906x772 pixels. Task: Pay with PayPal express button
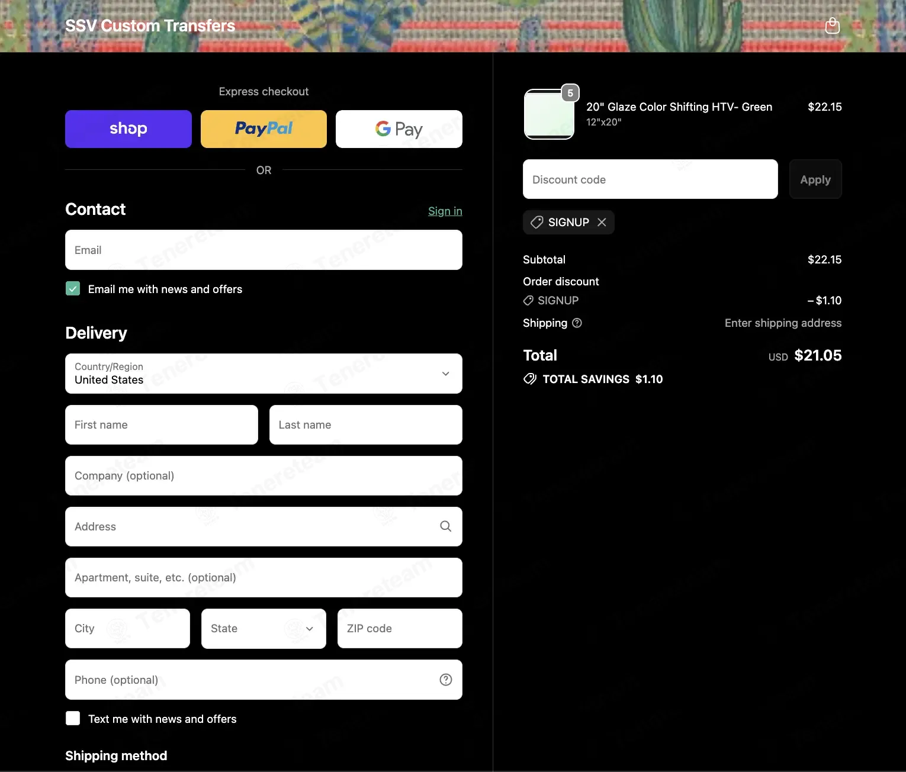(x=264, y=129)
